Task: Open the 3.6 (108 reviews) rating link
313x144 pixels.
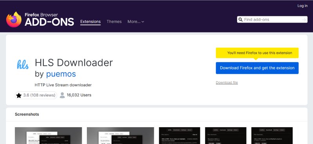Action: pyautogui.click(x=36, y=95)
